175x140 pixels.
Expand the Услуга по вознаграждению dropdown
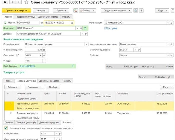(x=168, y=44)
